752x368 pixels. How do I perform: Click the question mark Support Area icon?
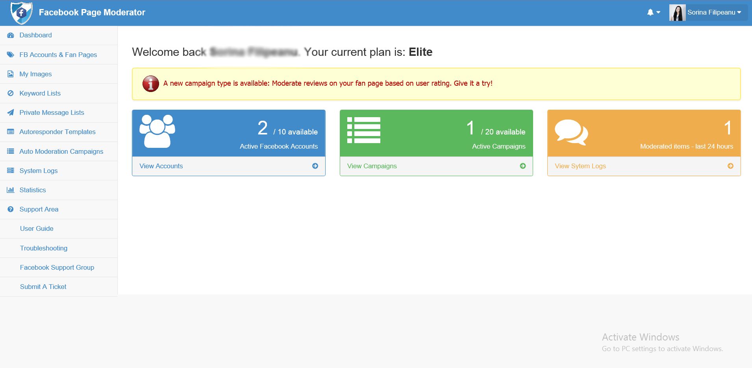coord(11,209)
